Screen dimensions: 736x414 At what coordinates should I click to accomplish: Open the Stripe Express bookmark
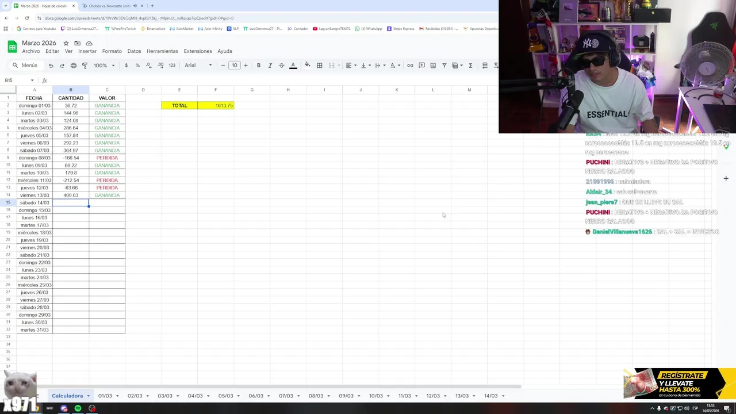point(400,29)
